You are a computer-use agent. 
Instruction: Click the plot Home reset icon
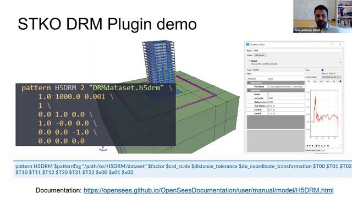(307, 146)
